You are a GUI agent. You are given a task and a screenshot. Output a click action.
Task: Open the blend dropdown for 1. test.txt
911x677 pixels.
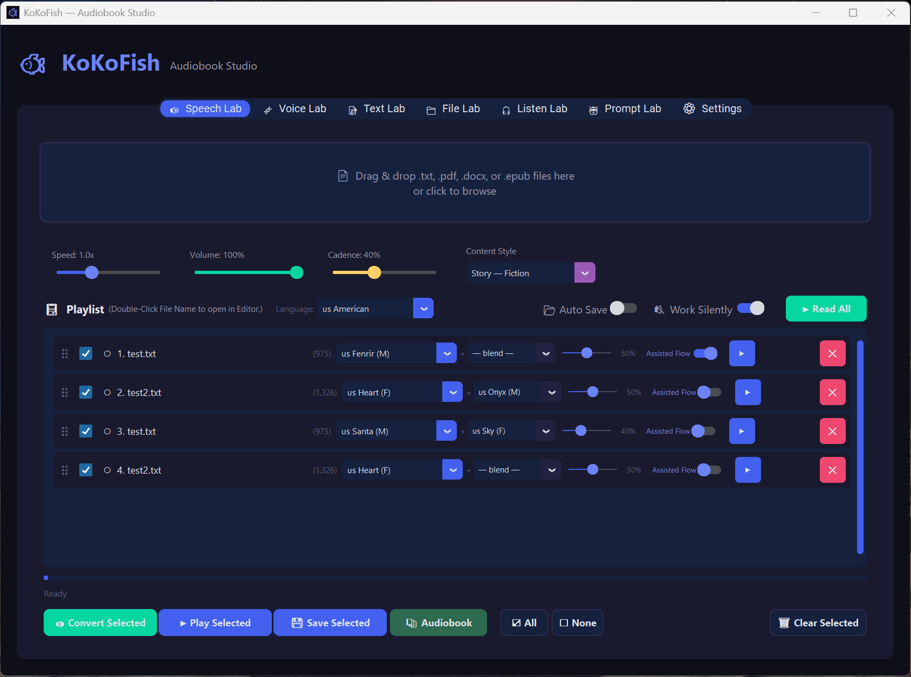tap(511, 353)
